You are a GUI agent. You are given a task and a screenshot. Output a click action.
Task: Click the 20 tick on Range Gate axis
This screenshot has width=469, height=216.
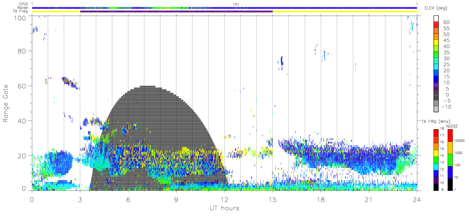click(x=23, y=156)
